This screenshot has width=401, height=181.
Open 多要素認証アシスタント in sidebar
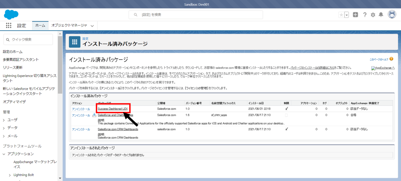[x=21, y=59]
